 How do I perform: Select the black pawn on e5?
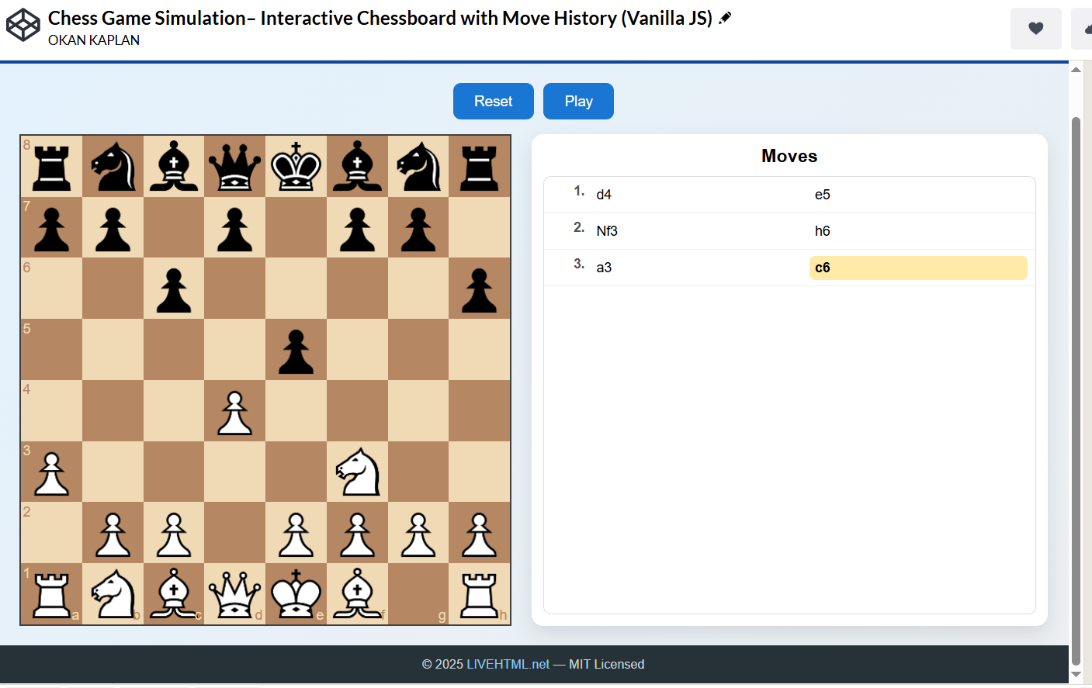(x=296, y=350)
